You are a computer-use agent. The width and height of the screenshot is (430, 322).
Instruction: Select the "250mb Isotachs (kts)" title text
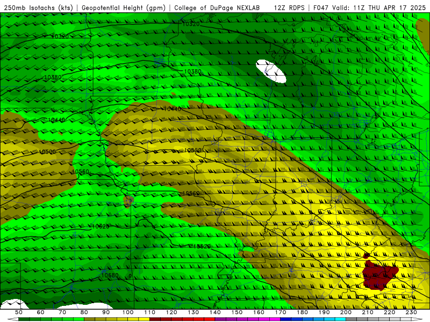coord(38,8)
